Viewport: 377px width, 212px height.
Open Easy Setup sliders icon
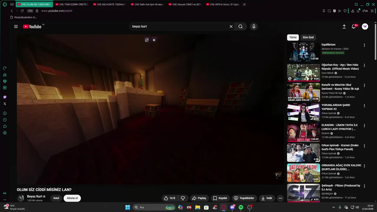click(372, 11)
